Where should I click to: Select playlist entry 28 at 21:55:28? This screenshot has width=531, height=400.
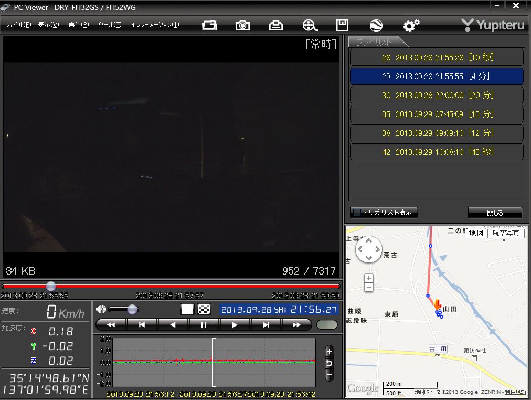pyautogui.click(x=437, y=57)
